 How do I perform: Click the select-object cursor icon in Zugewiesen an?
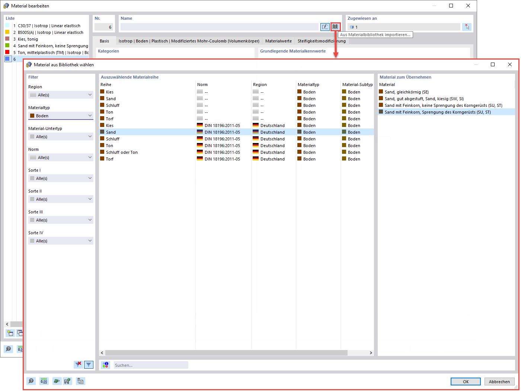[x=467, y=27]
